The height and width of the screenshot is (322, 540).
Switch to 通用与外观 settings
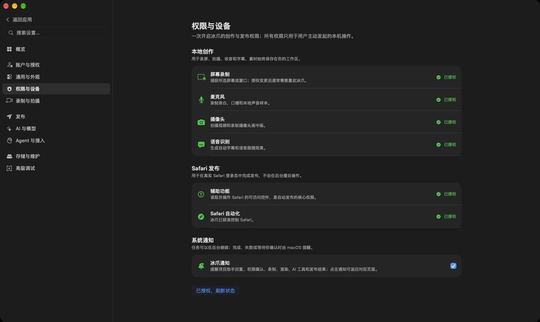click(56, 77)
